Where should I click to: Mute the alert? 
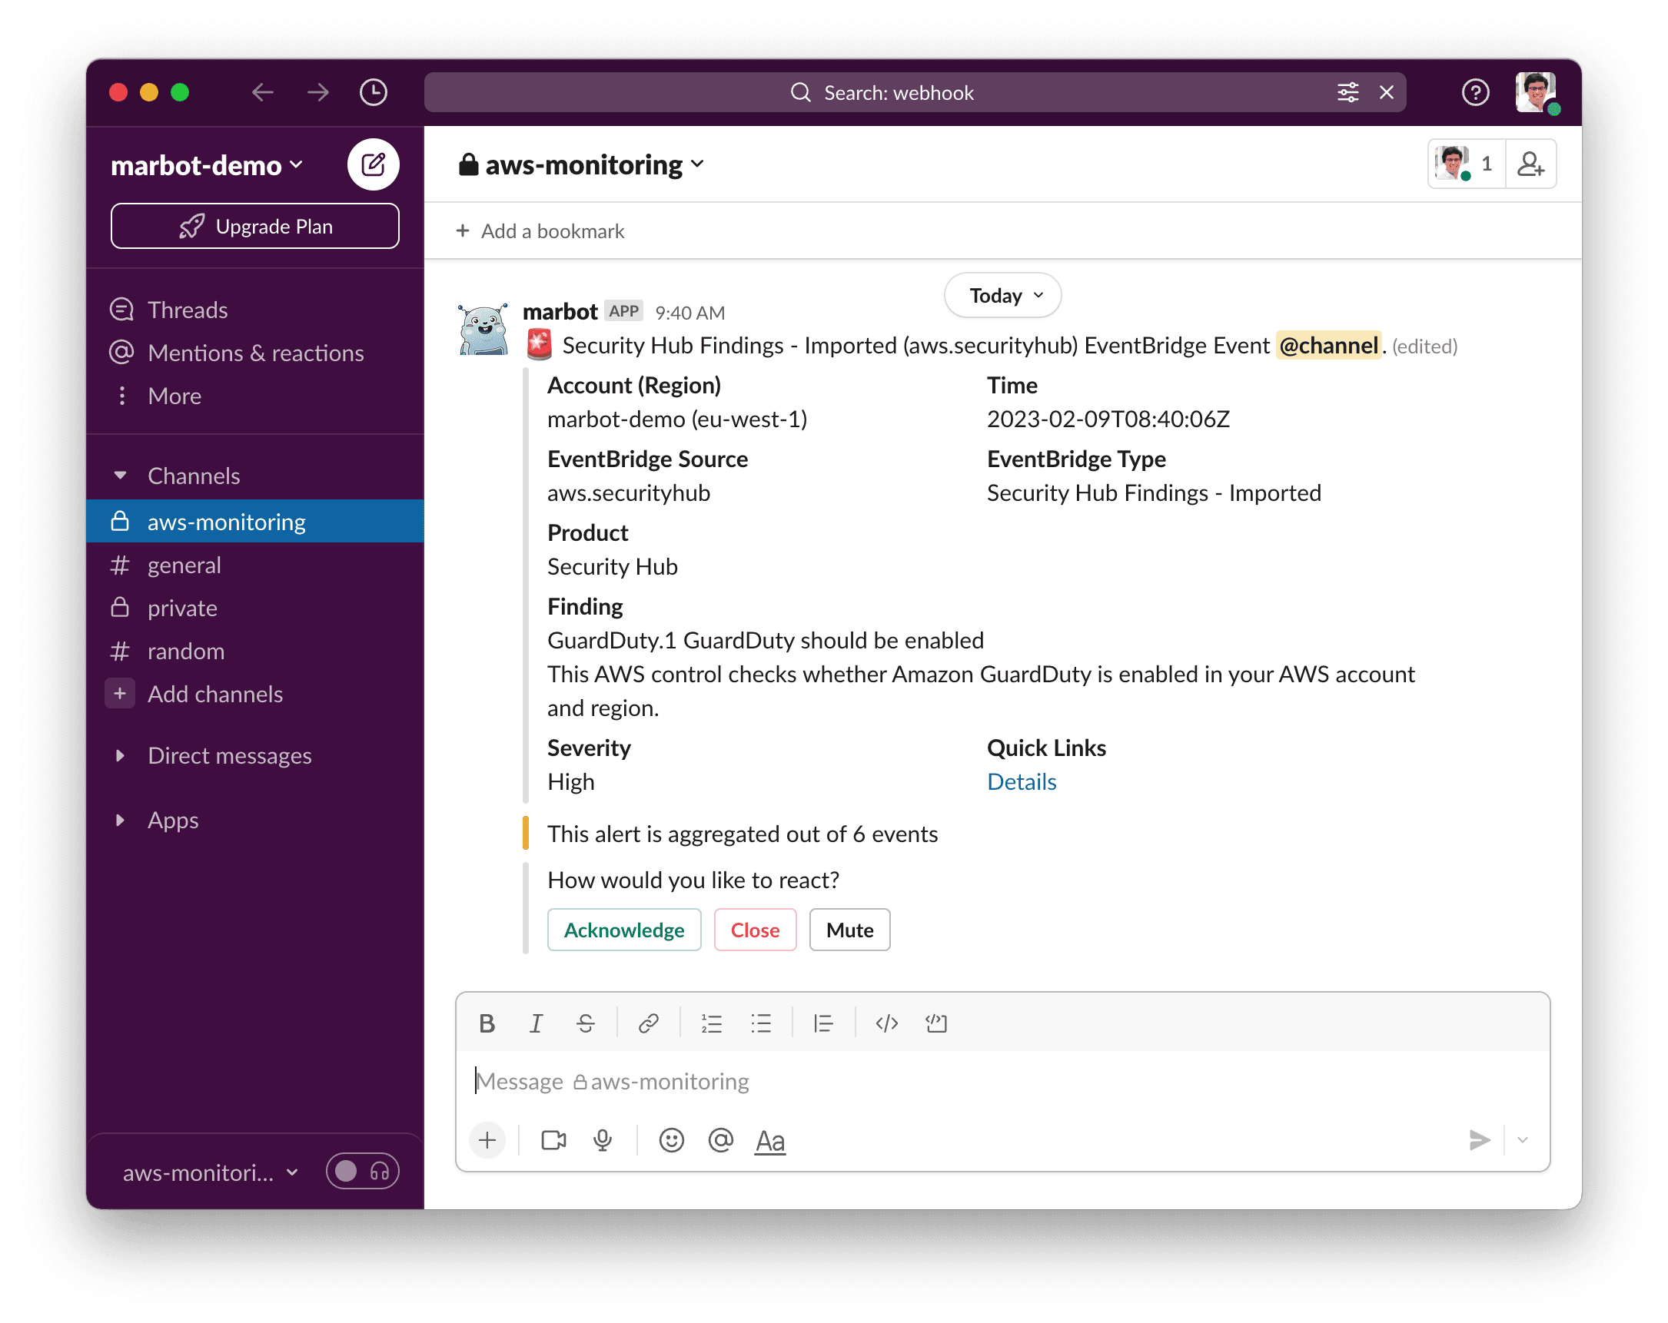(849, 930)
